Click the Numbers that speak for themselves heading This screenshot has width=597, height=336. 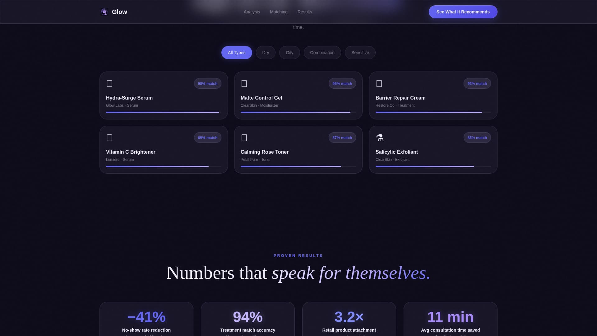click(298, 273)
